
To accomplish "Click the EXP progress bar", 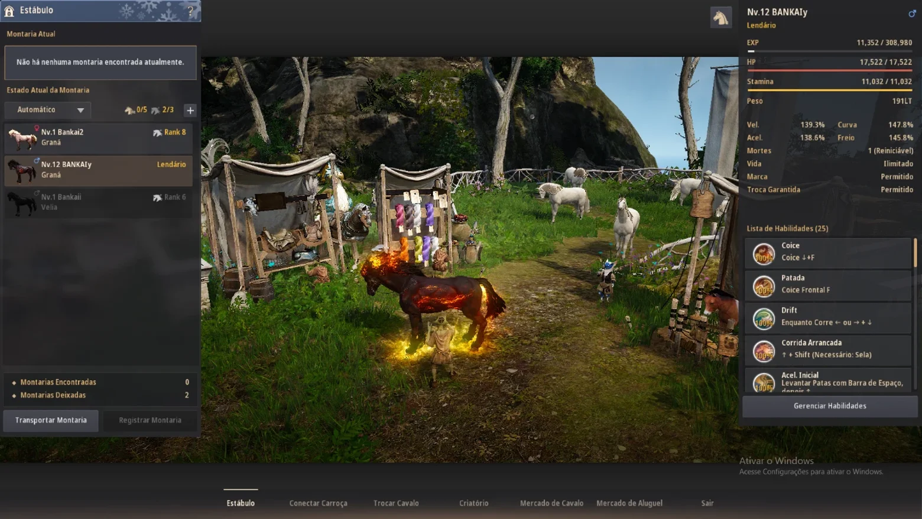I will pyautogui.click(x=830, y=51).
